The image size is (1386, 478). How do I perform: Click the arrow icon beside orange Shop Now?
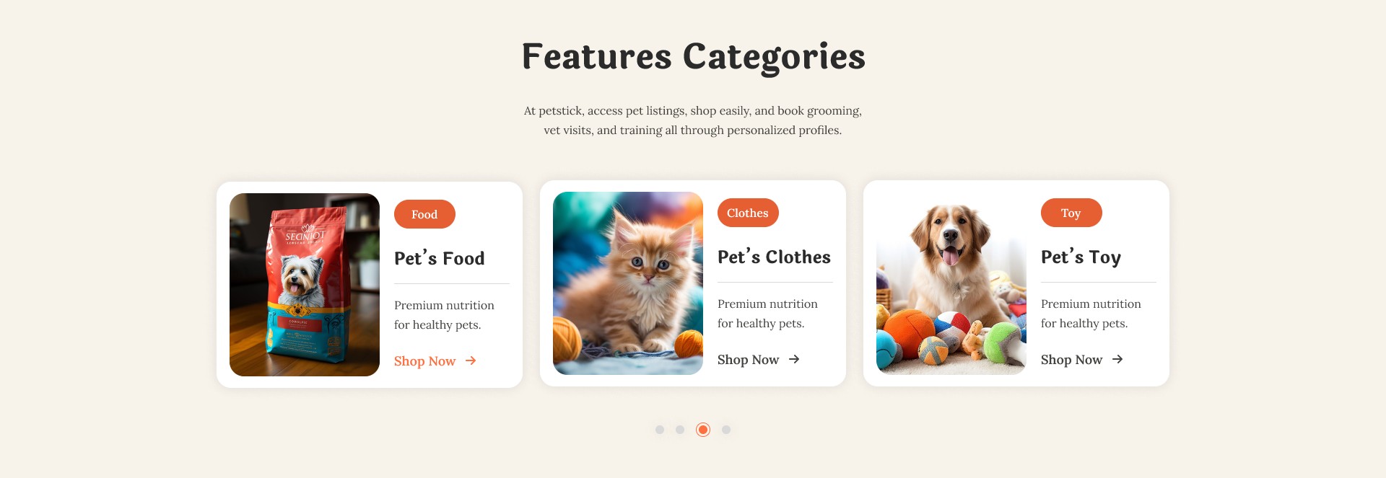click(471, 360)
